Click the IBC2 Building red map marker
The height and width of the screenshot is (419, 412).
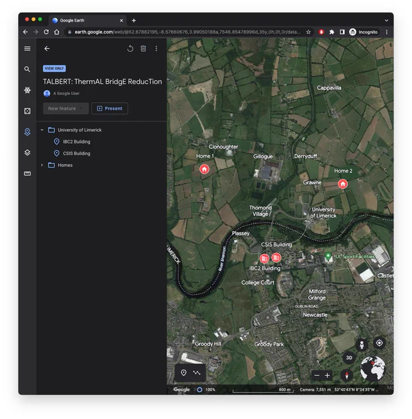(x=265, y=258)
